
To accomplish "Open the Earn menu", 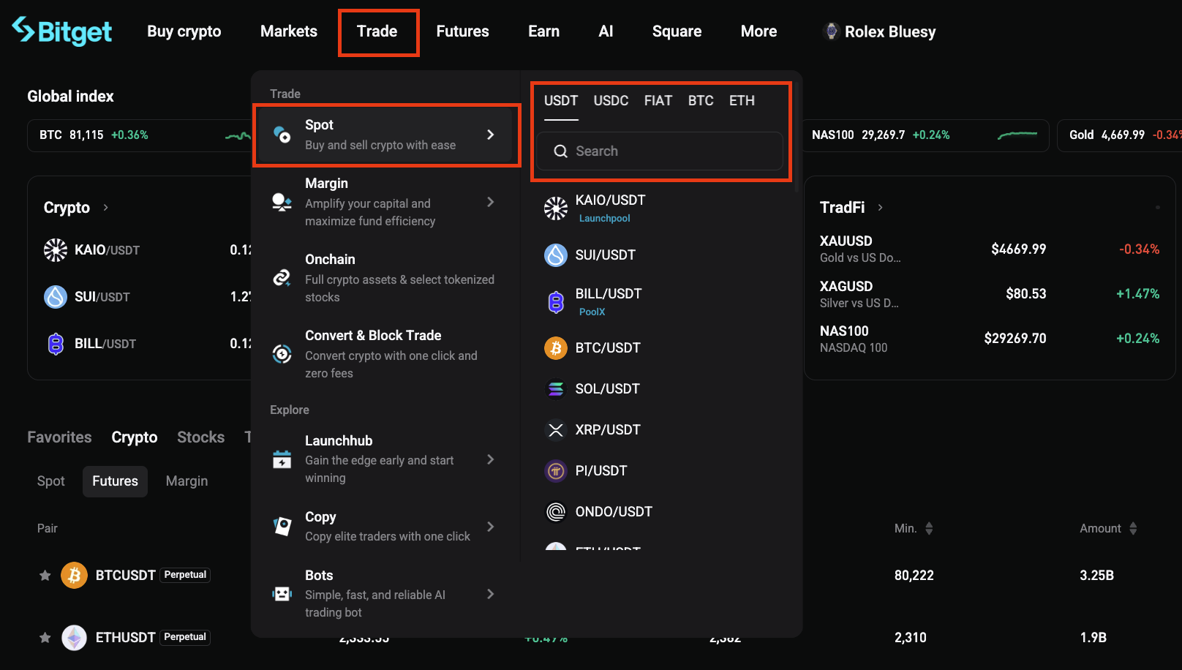I will click(x=544, y=31).
